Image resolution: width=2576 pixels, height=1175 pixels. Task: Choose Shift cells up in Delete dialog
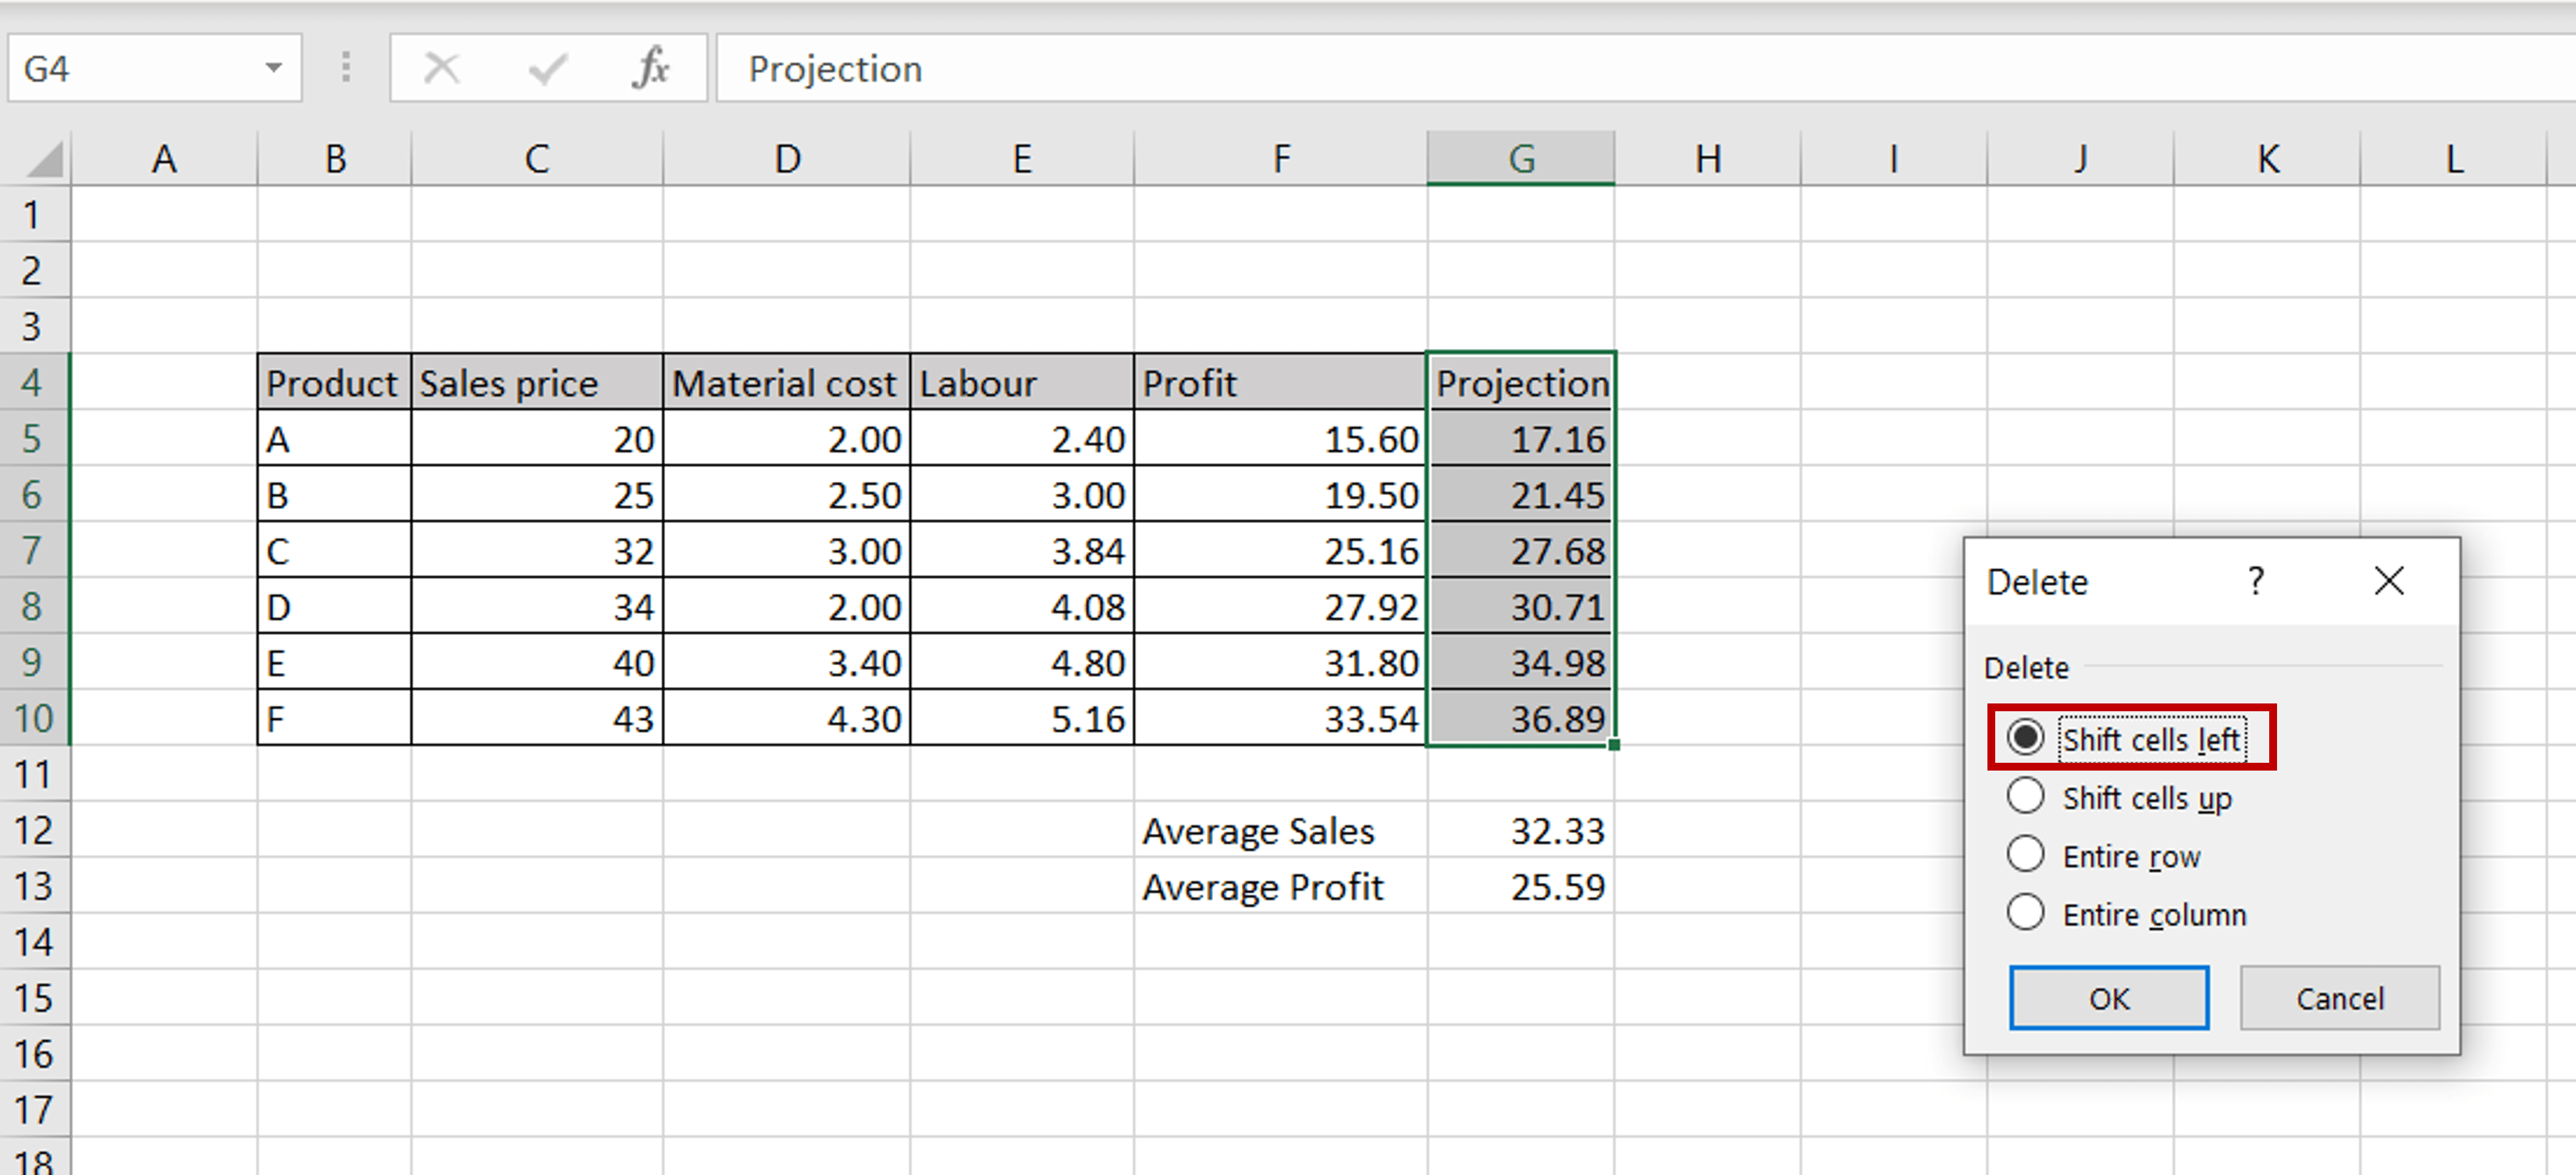point(2027,796)
